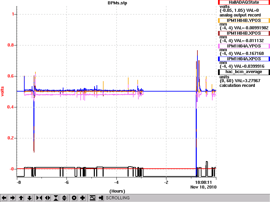This screenshot has height=202, width=270.
Task: Pan the plot up with the up arrow
Action: point(21,198)
